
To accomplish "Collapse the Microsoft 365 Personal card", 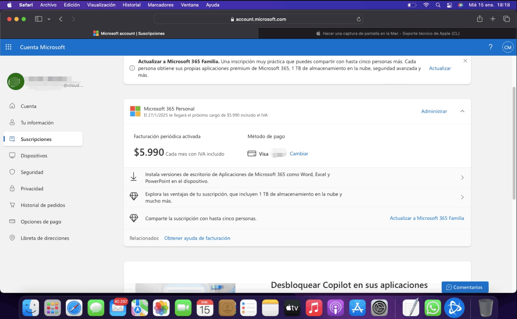I will pos(462,112).
